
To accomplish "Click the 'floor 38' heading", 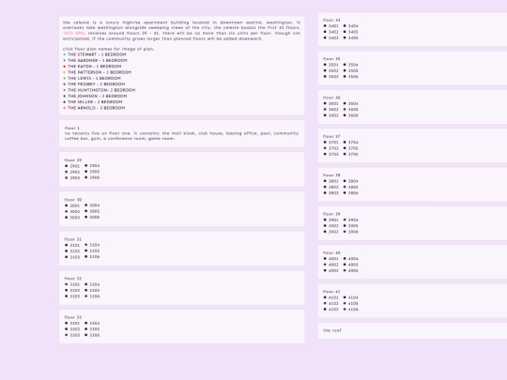I will (331, 175).
